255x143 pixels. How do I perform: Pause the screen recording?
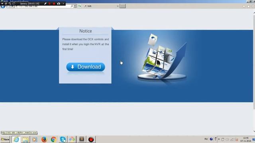click(49, 4)
